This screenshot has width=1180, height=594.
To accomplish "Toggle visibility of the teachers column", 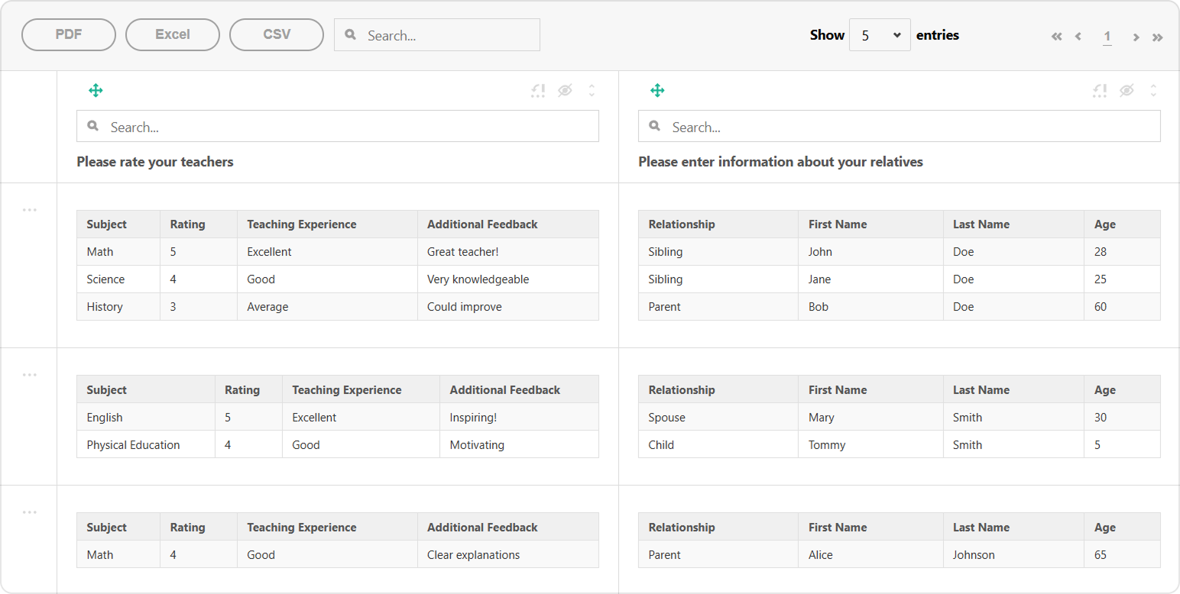I will point(565,90).
